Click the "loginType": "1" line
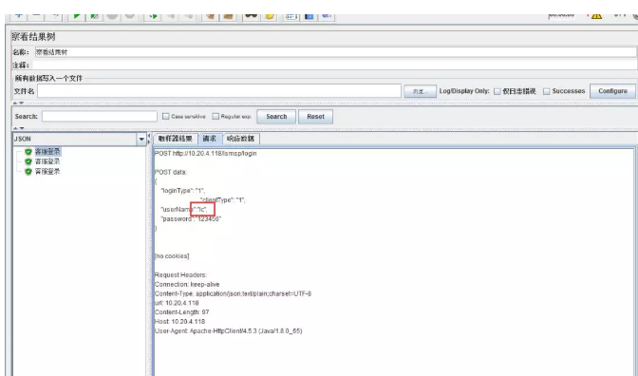The height and width of the screenshot is (376, 638). tap(183, 191)
